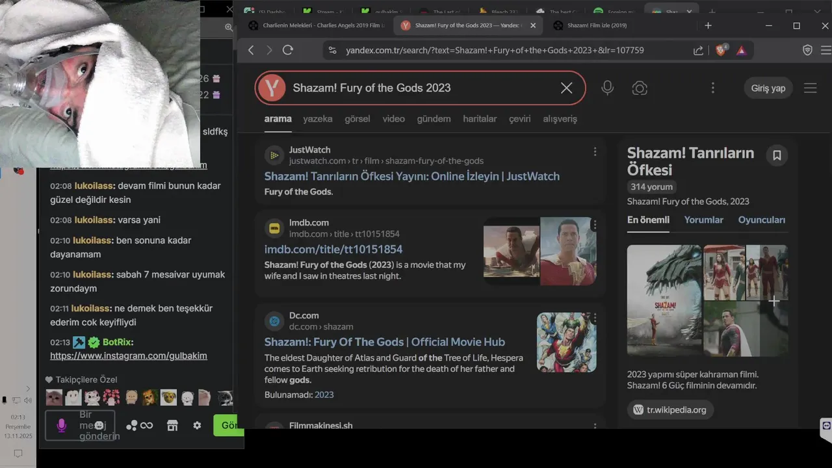Click in the Yandex search input field
The image size is (832, 468).
point(421,88)
